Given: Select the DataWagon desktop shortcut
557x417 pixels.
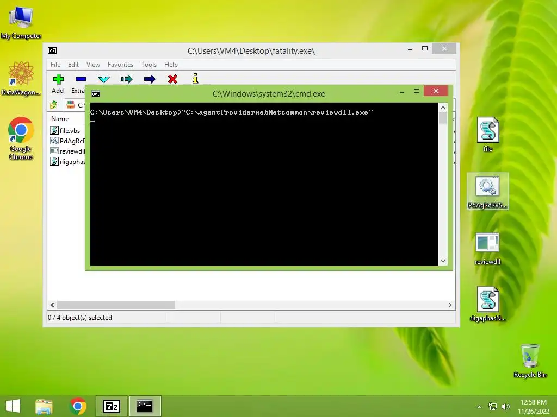Looking at the screenshot, I should pyautogui.click(x=21, y=78).
